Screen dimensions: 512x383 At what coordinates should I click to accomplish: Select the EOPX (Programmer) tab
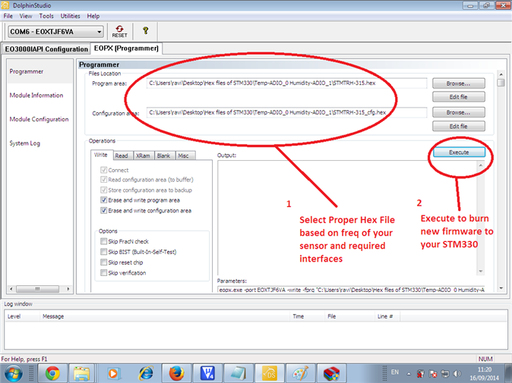pos(126,49)
